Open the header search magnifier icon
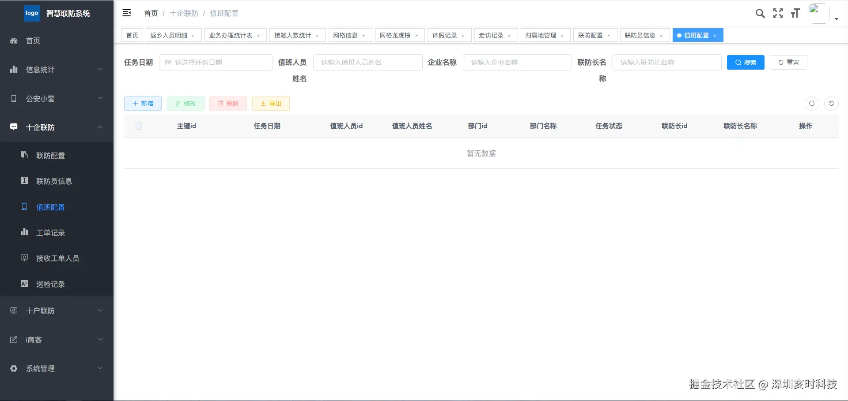This screenshot has height=401, width=848. point(760,13)
